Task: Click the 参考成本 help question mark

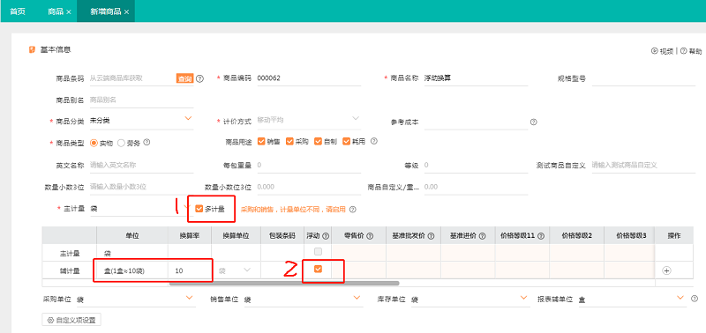Action: tap(534, 122)
